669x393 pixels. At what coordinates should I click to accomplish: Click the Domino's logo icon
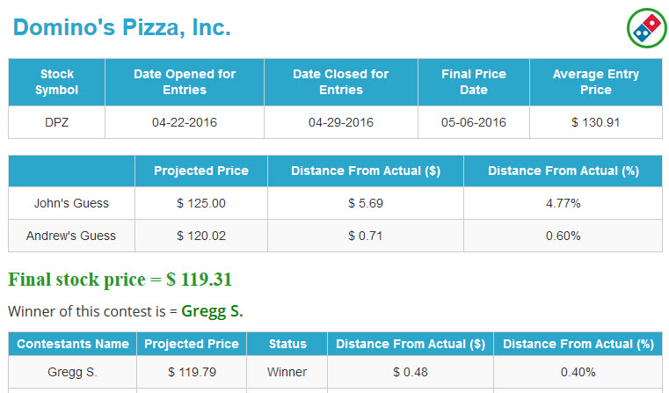(x=647, y=28)
